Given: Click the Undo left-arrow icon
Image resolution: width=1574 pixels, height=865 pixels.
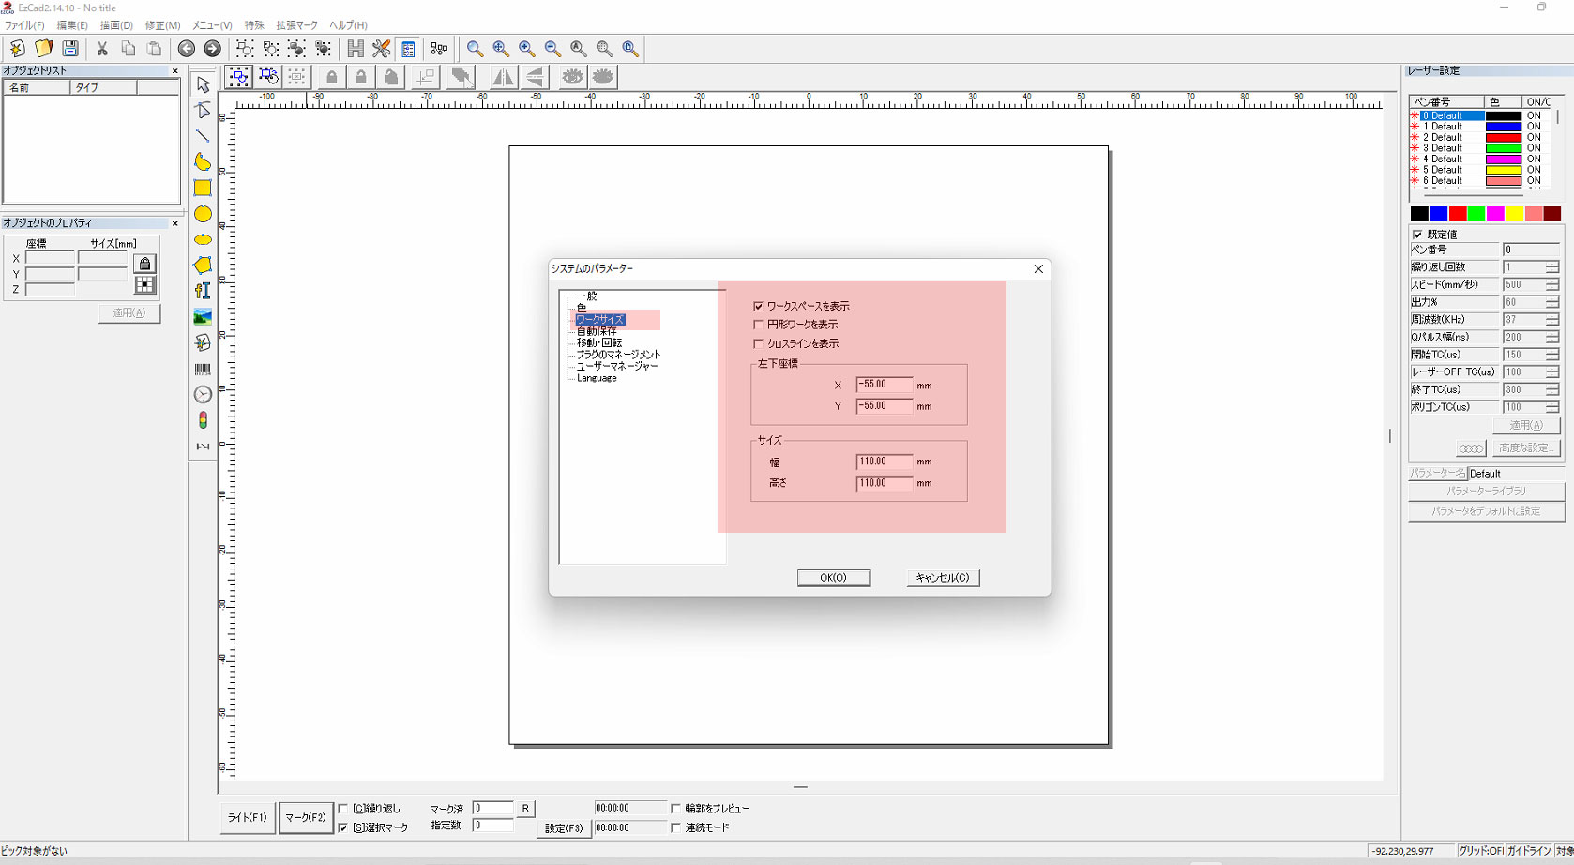Looking at the screenshot, I should 187,49.
